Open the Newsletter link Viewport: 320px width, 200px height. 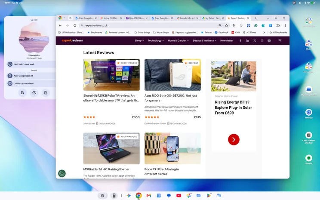click(227, 40)
